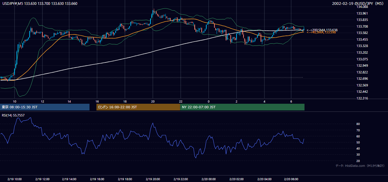Click the 2/19 10:00 time label
Image resolution: width=388 pixels, height=182 pixels.
pos(14,179)
